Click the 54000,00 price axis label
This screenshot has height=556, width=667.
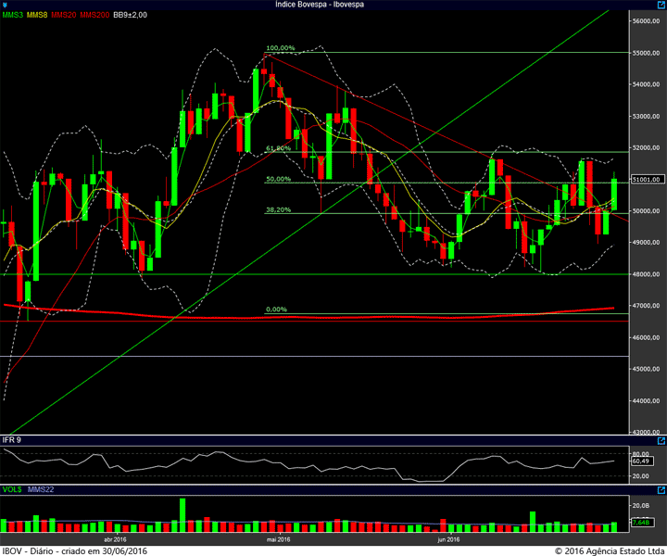point(646,84)
